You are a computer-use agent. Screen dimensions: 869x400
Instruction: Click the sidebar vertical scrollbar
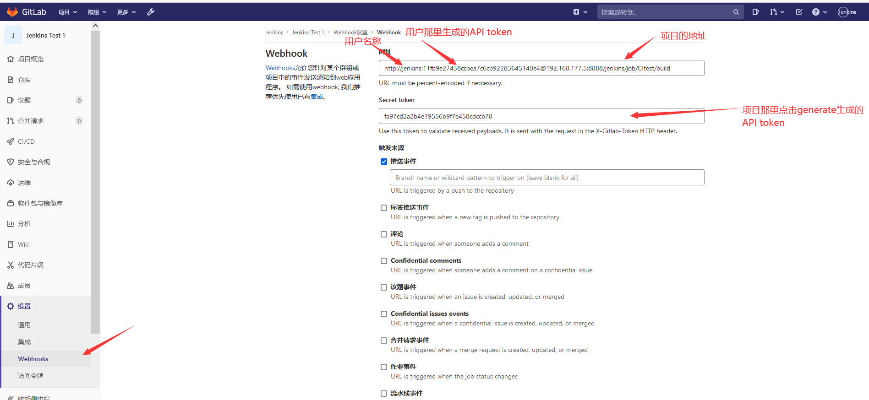coord(95,182)
